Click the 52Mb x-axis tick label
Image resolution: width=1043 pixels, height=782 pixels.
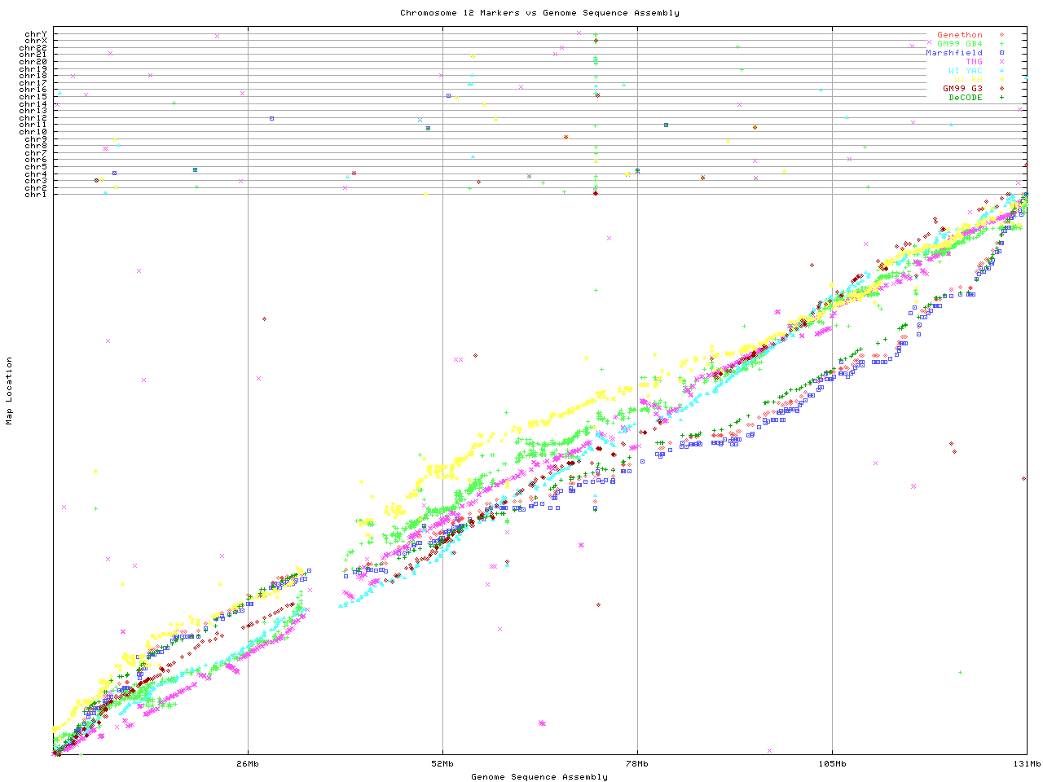tap(442, 764)
